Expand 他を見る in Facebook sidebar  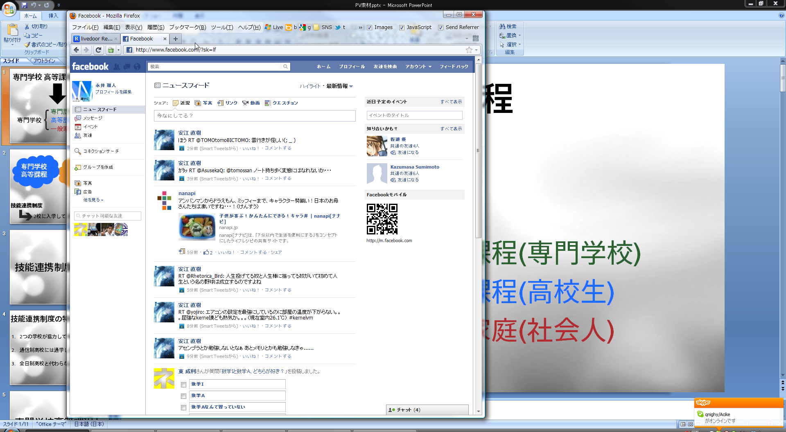(x=93, y=200)
